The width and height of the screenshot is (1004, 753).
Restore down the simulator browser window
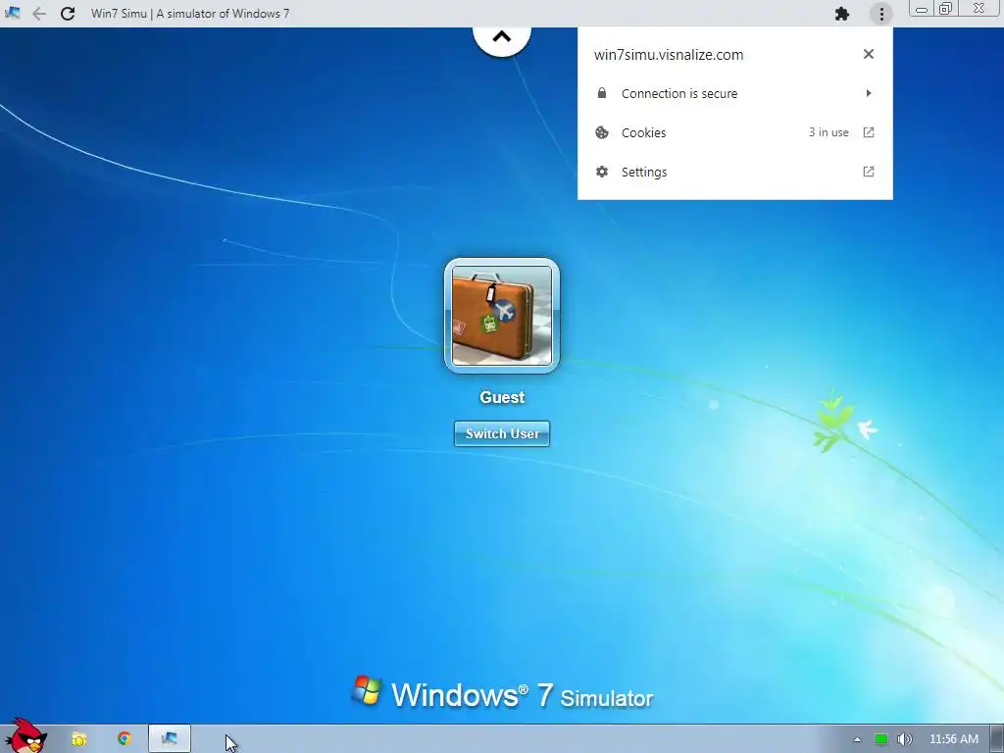(x=945, y=8)
